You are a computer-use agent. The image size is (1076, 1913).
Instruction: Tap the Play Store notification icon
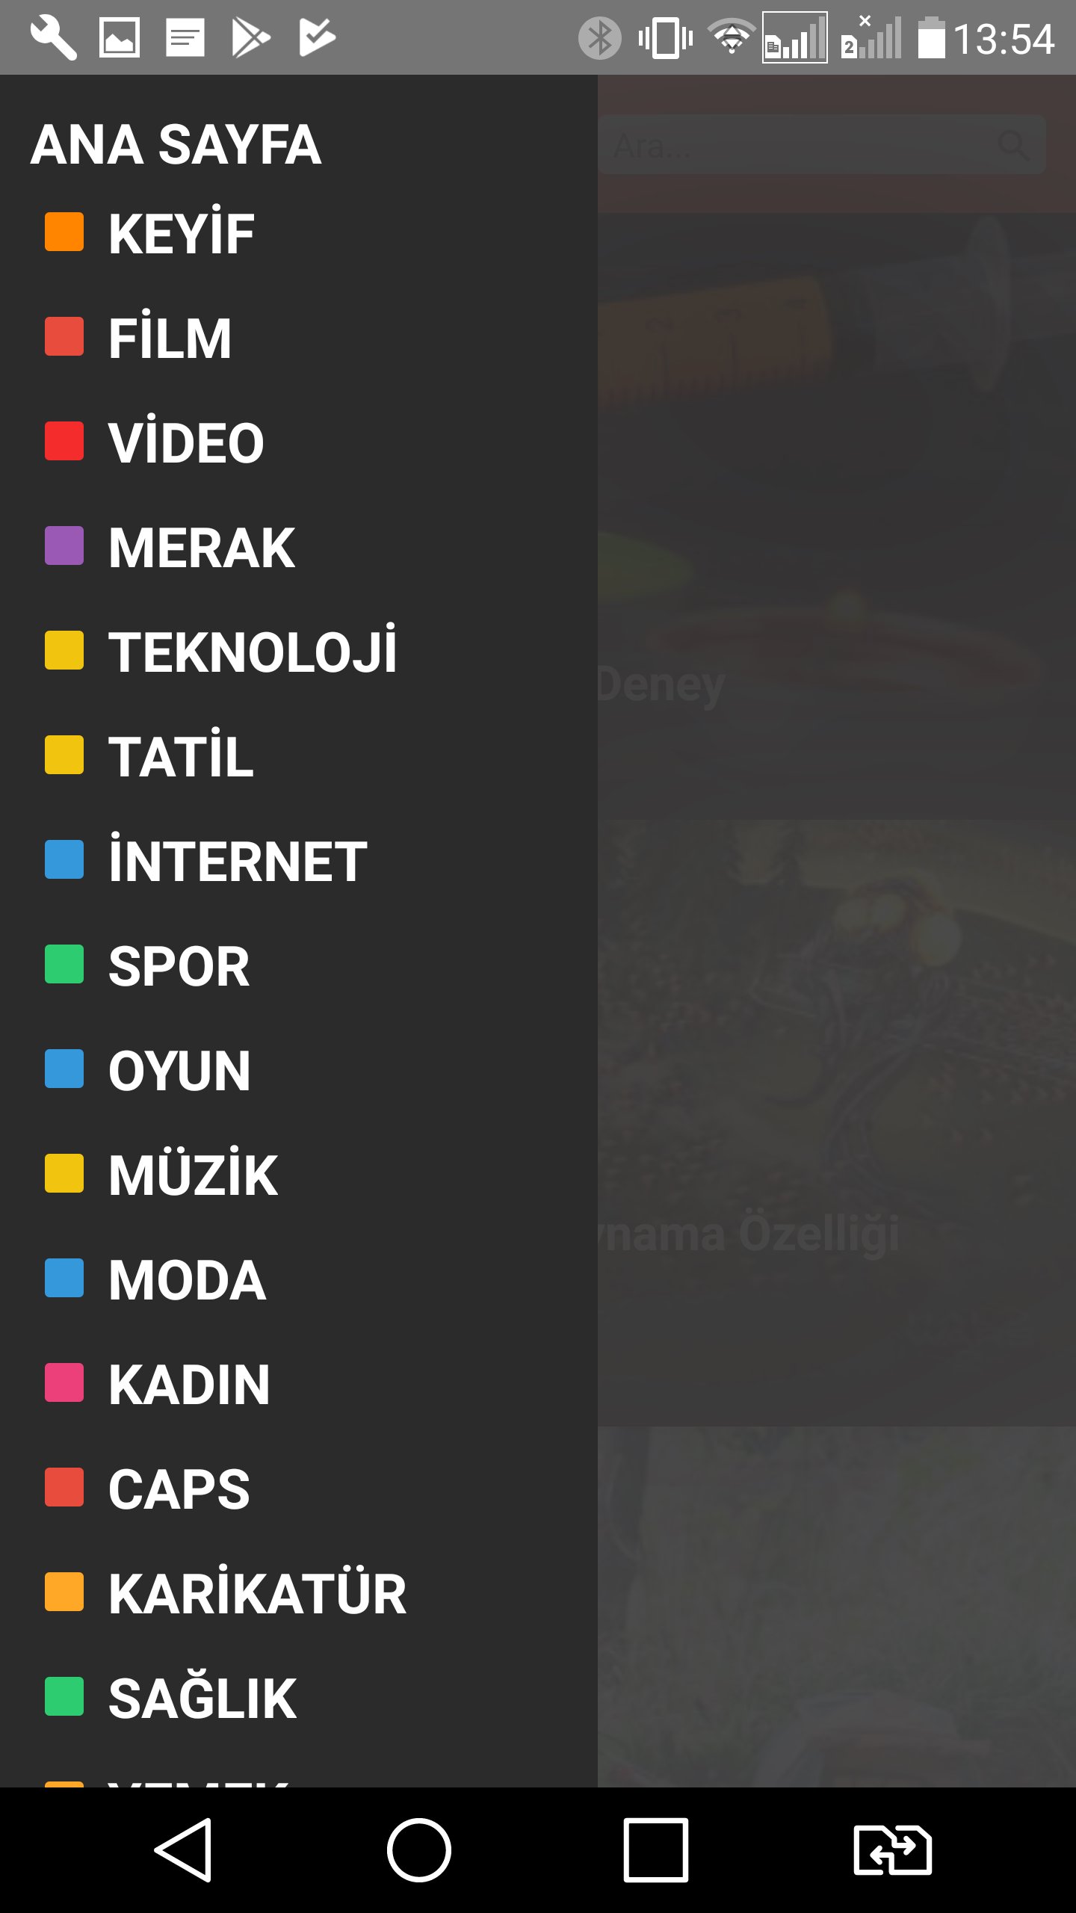[x=250, y=37]
